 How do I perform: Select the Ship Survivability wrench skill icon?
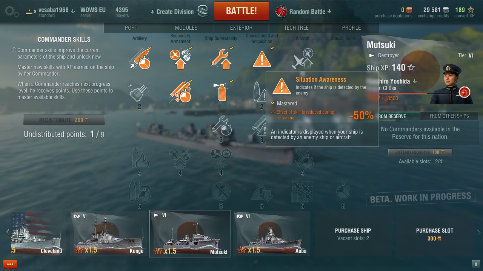pyautogui.click(x=221, y=58)
